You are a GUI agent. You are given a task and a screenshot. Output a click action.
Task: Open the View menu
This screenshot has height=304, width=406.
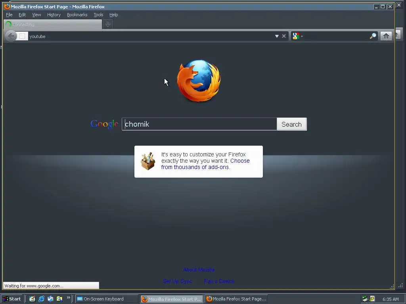point(36,15)
